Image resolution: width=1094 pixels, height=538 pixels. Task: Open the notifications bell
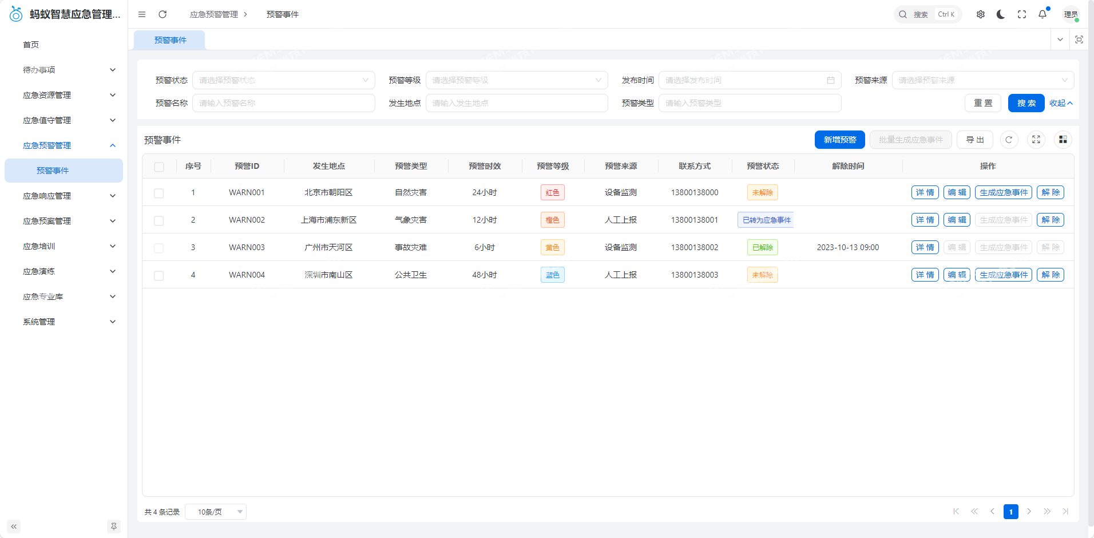point(1042,14)
